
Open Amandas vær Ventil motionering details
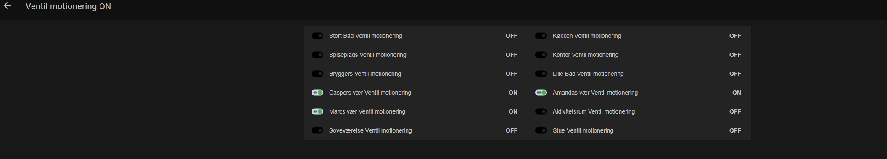[595, 93]
